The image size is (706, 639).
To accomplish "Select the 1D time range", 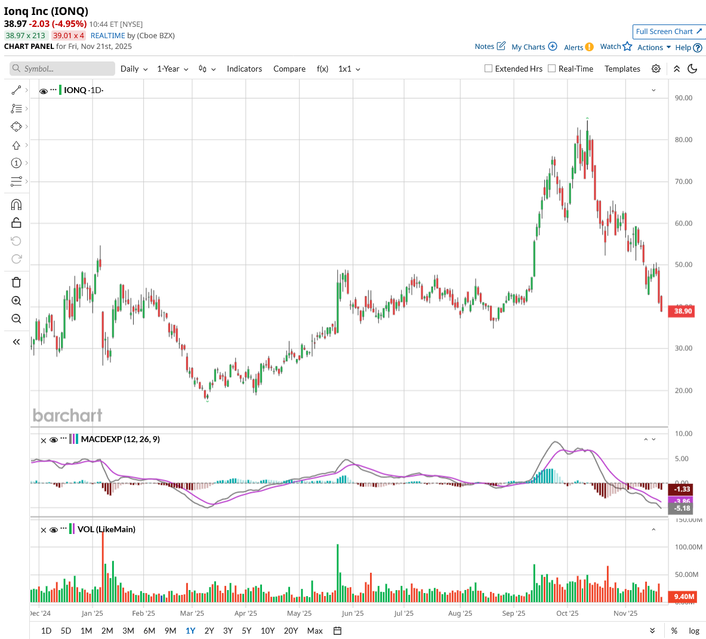I will click(46, 631).
